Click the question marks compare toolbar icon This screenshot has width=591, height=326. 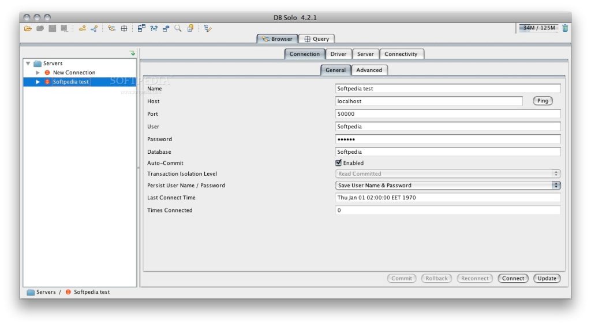tap(154, 28)
